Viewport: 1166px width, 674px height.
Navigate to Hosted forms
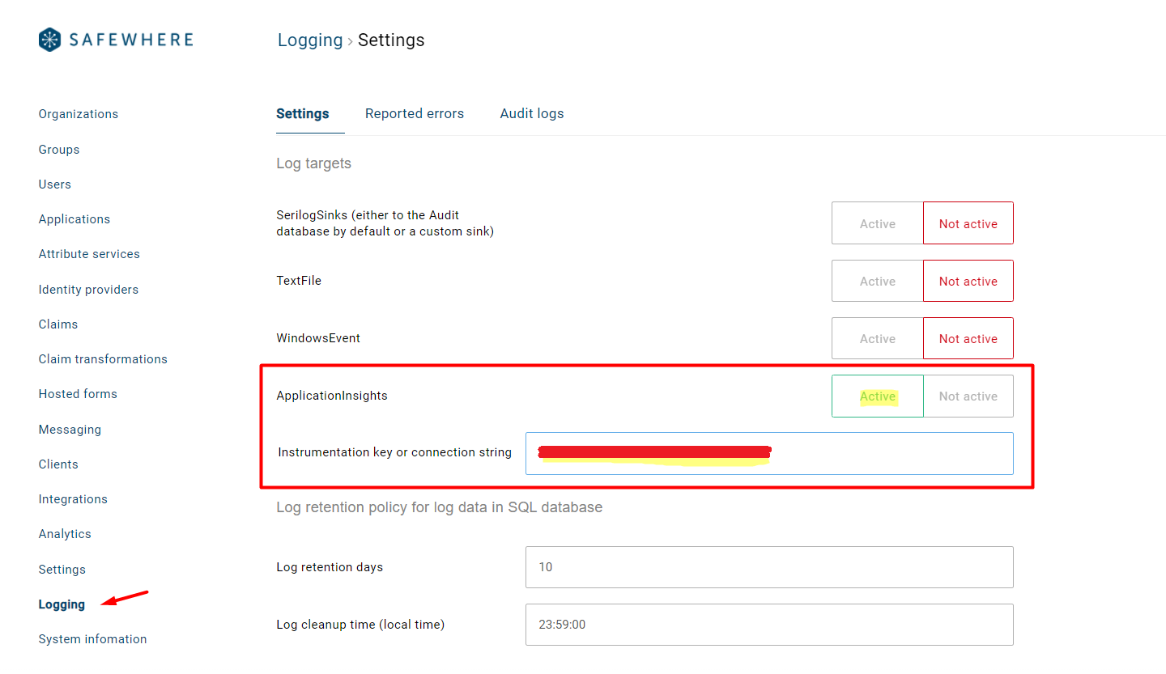click(78, 394)
